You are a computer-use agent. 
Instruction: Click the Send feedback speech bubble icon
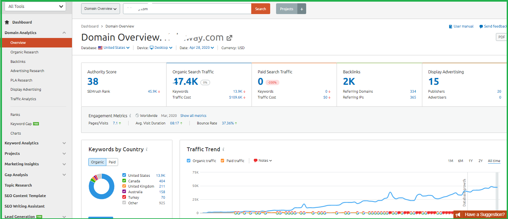point(481,27)
